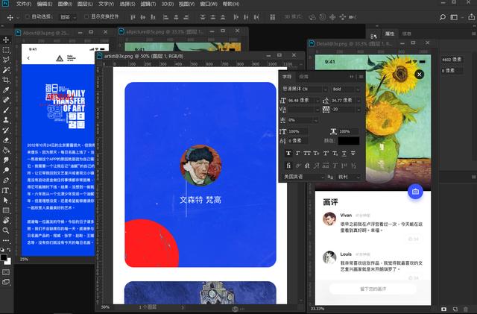Image resolution: width=477 pixels, height=314 pixels.
Task: Open workspace switcher icon in options bar
Action: 454,17
